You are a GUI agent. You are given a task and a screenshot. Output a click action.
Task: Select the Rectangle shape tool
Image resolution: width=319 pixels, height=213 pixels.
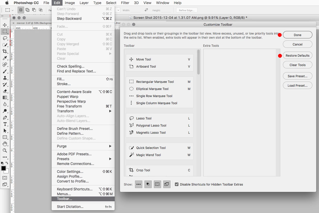pyautogui.click(x=5, y=137)
